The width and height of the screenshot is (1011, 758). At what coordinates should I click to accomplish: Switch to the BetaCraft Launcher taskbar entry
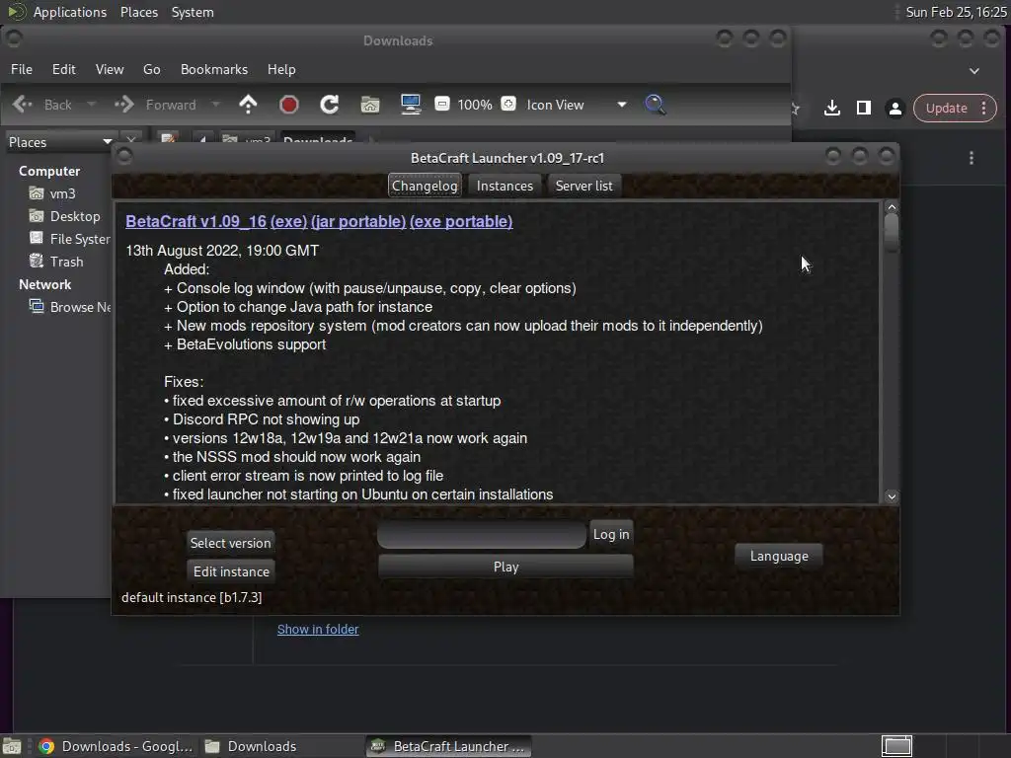tap(449, 746)
